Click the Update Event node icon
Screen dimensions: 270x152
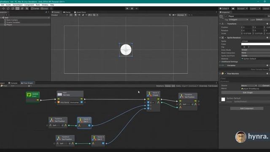coord(29,95)
